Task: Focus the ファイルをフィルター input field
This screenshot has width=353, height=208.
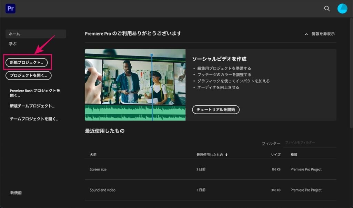Action: coord(310,143)
